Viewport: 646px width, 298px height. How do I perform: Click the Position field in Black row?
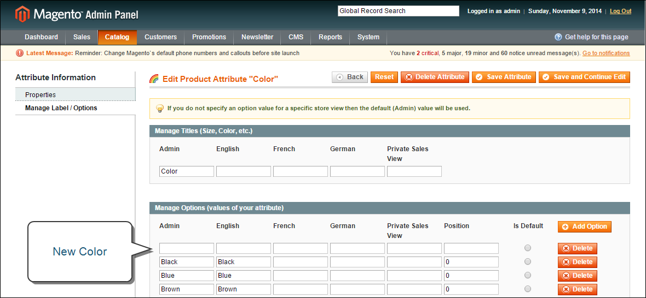[471, 262]
